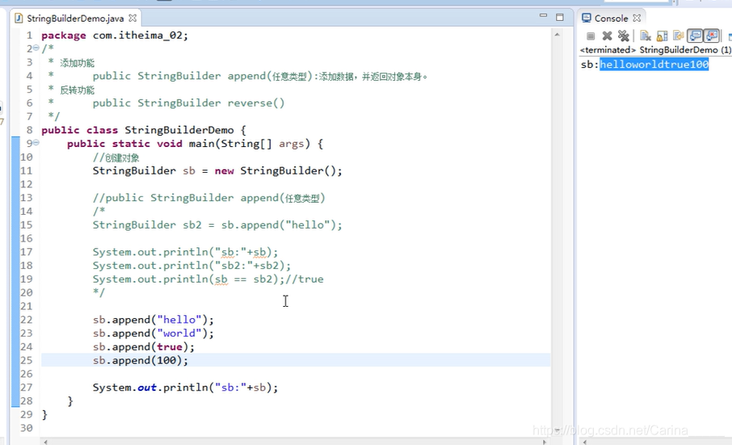Click the '//创建对象' comment line
The width and height of the screenshot is (732, 445).
click(116, 157)
